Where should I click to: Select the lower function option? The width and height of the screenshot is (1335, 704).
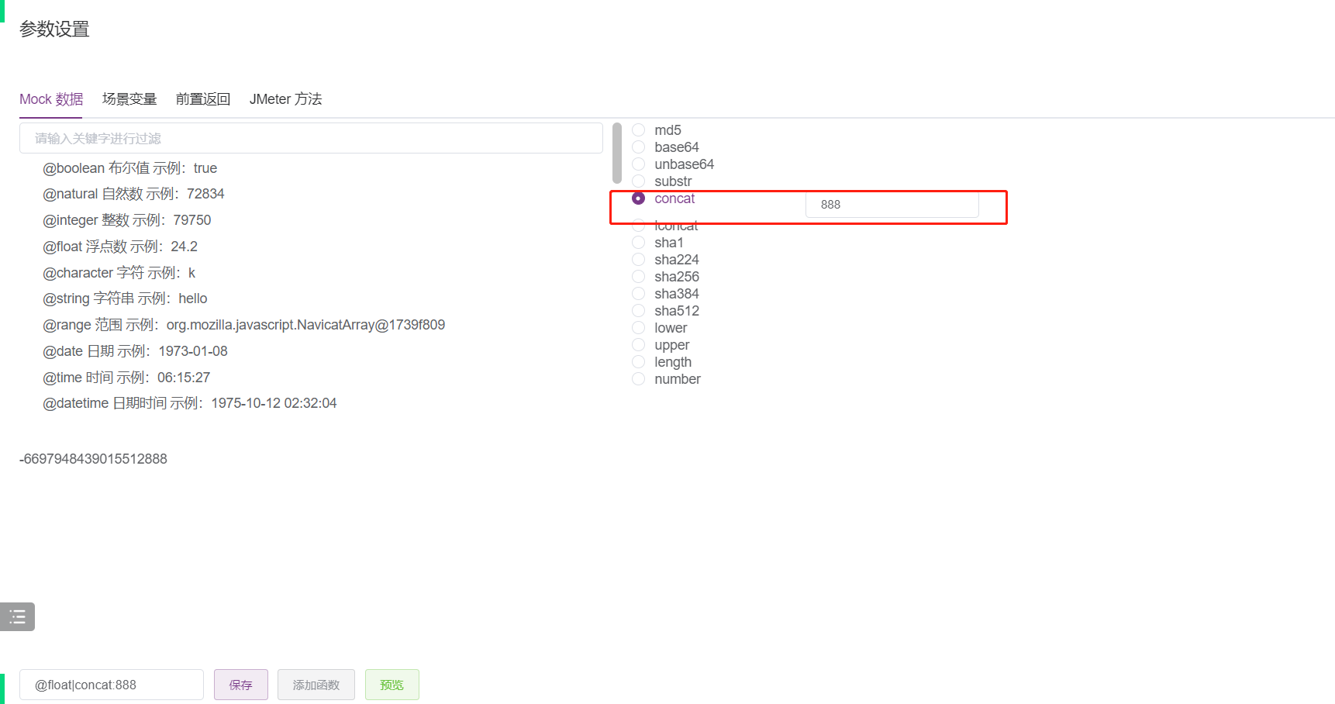(x=638, y=327)
